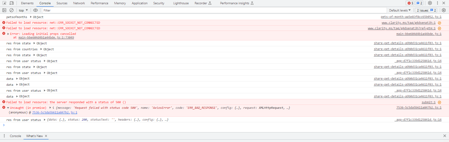Click the red error count badge

coord(411,3)
